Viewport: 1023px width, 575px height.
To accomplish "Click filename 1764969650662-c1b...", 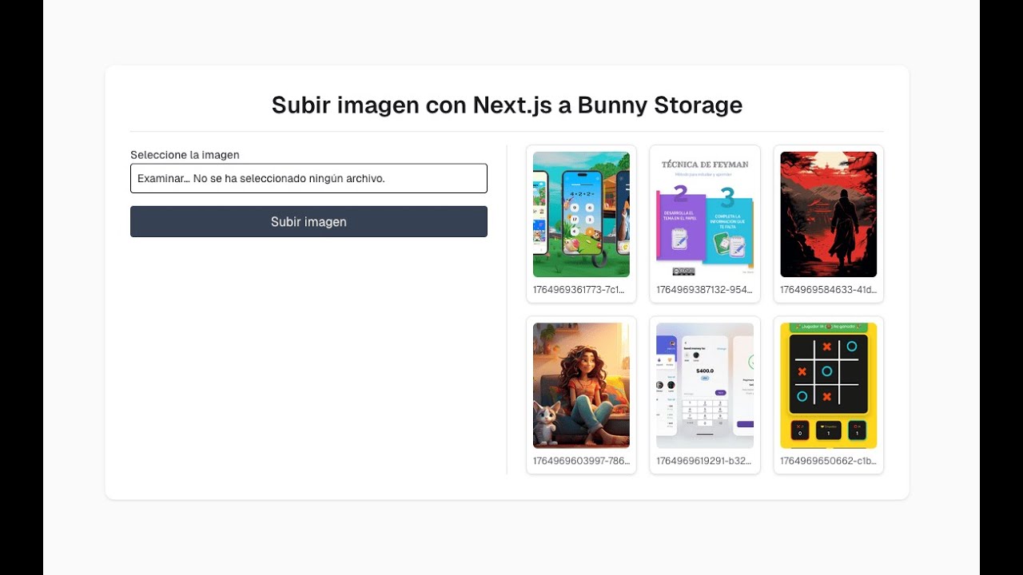I will click(x=828, y=461).
